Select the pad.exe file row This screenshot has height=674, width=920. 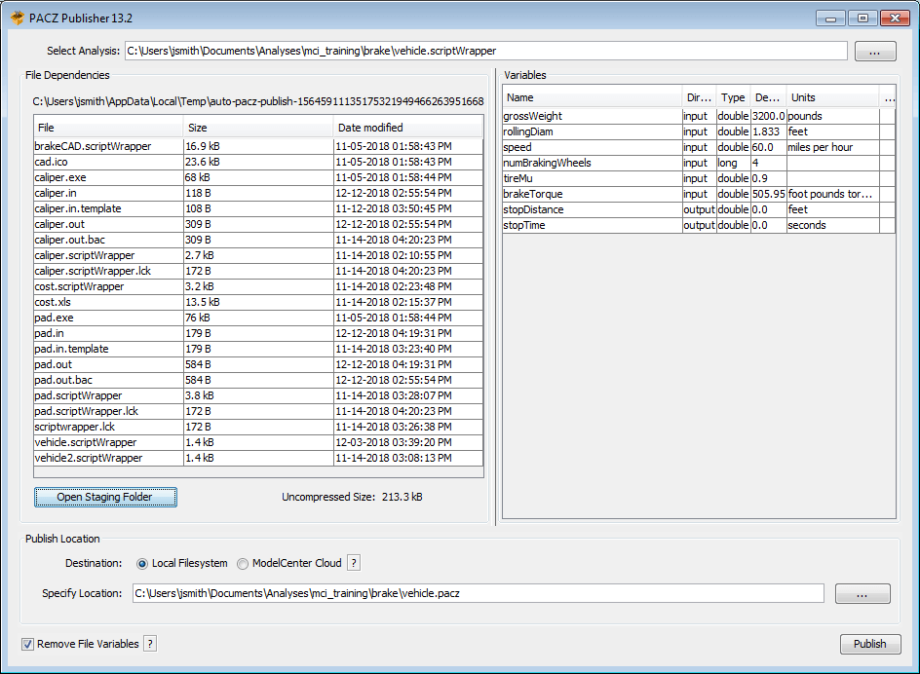259,318
